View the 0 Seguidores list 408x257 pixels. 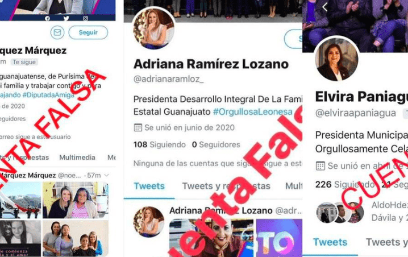click(x=216, y=144)
